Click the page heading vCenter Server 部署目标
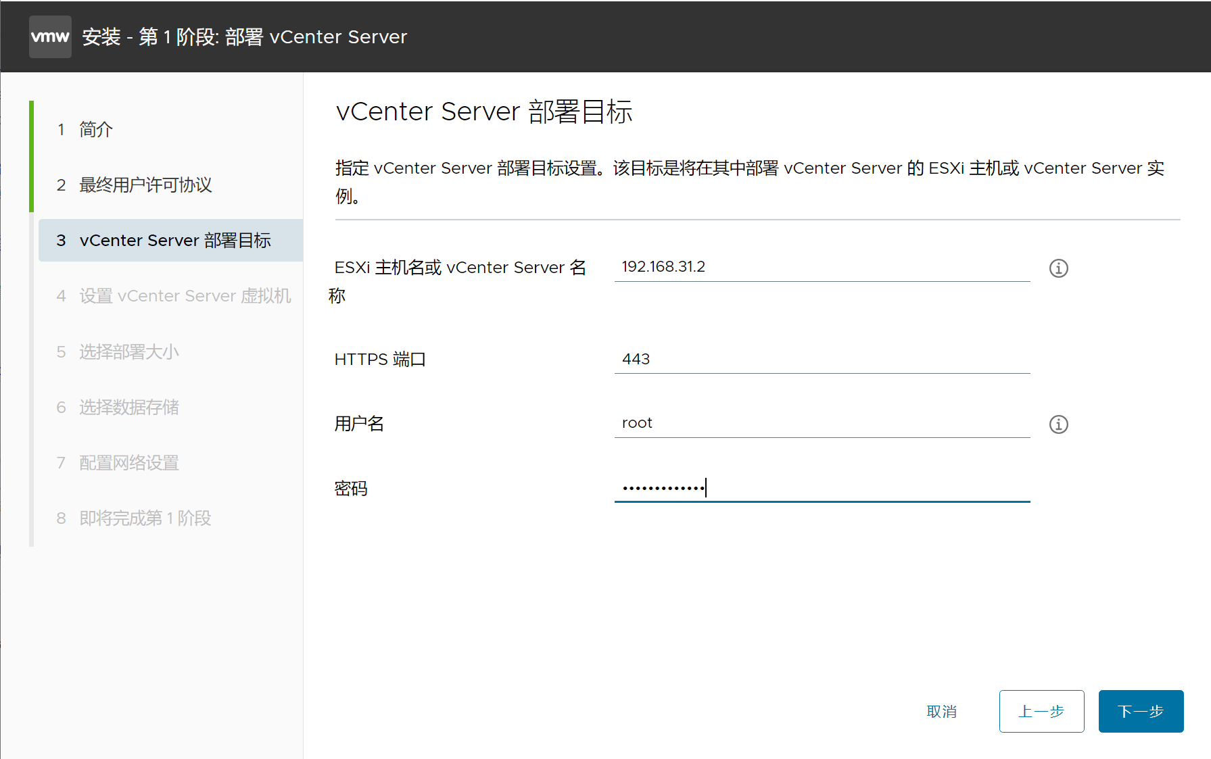The width and height of the screenshot is (1211, 759). tap(484, 112)
